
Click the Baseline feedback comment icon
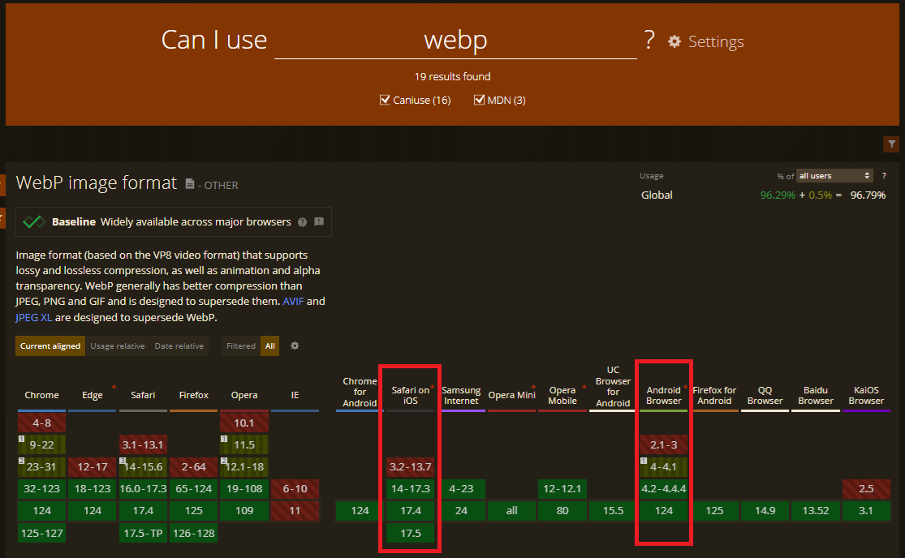319,222
